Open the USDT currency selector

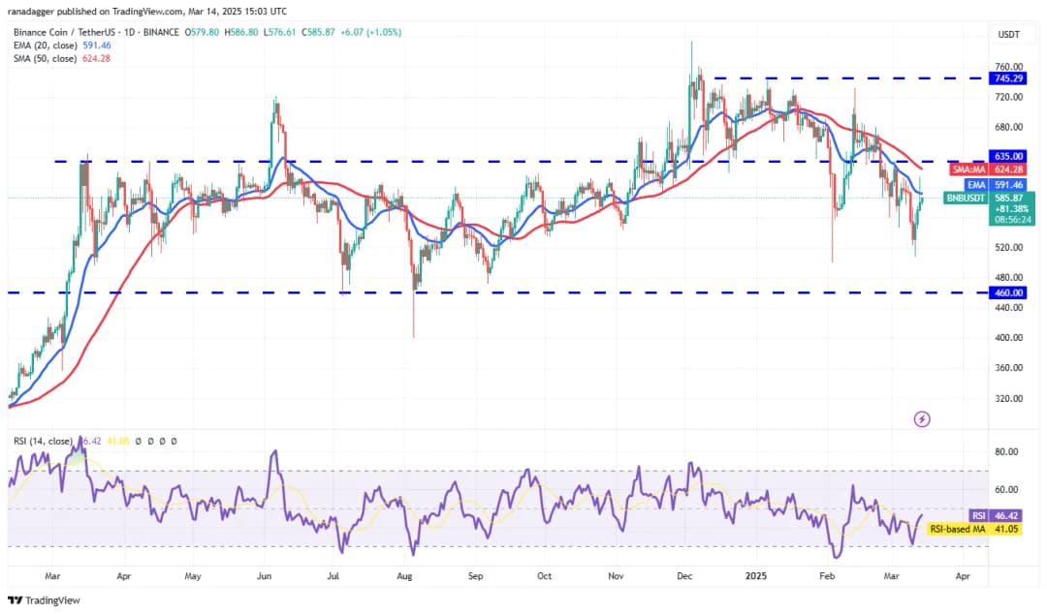(1008, 34)
